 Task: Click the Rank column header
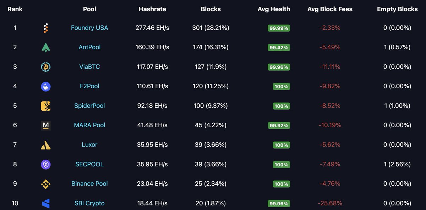(x=15, y=9)
